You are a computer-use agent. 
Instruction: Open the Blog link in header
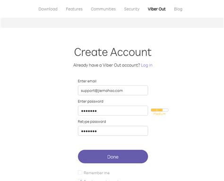[178, 9]
